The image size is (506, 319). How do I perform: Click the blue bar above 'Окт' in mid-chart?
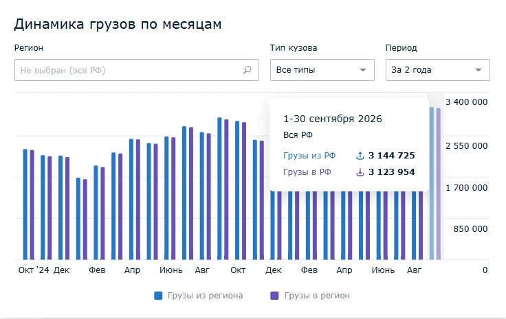[237, 190]
